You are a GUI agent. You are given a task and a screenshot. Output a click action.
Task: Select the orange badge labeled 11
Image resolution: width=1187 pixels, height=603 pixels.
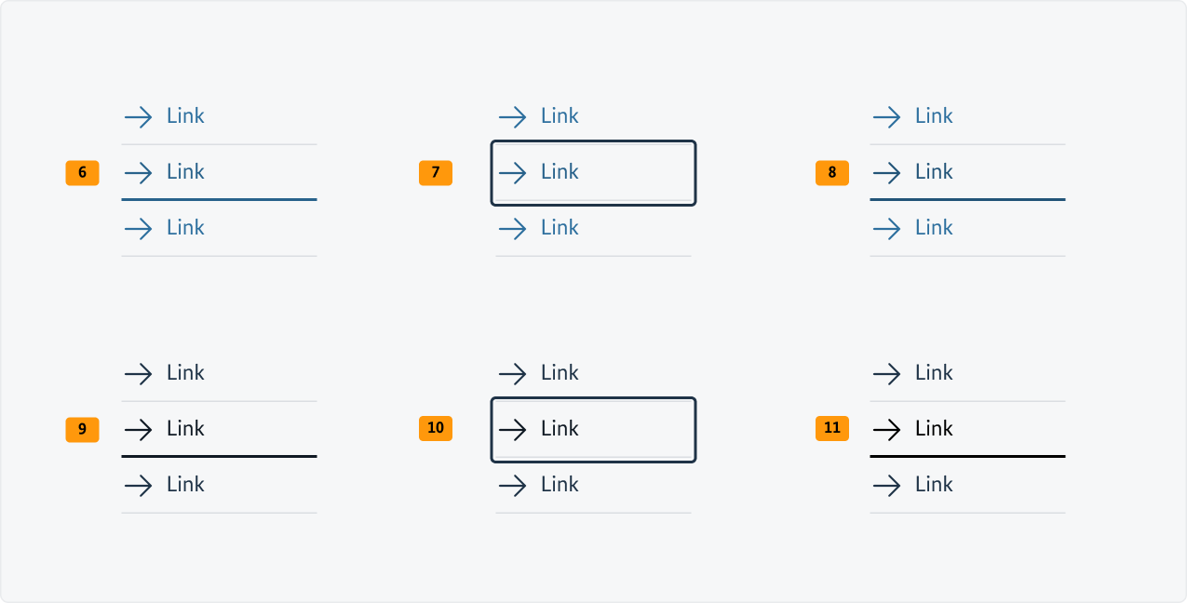click(x=831, y=429)
